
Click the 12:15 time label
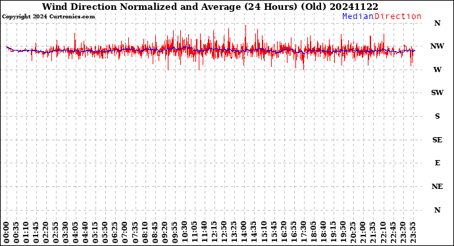point(214,233)
